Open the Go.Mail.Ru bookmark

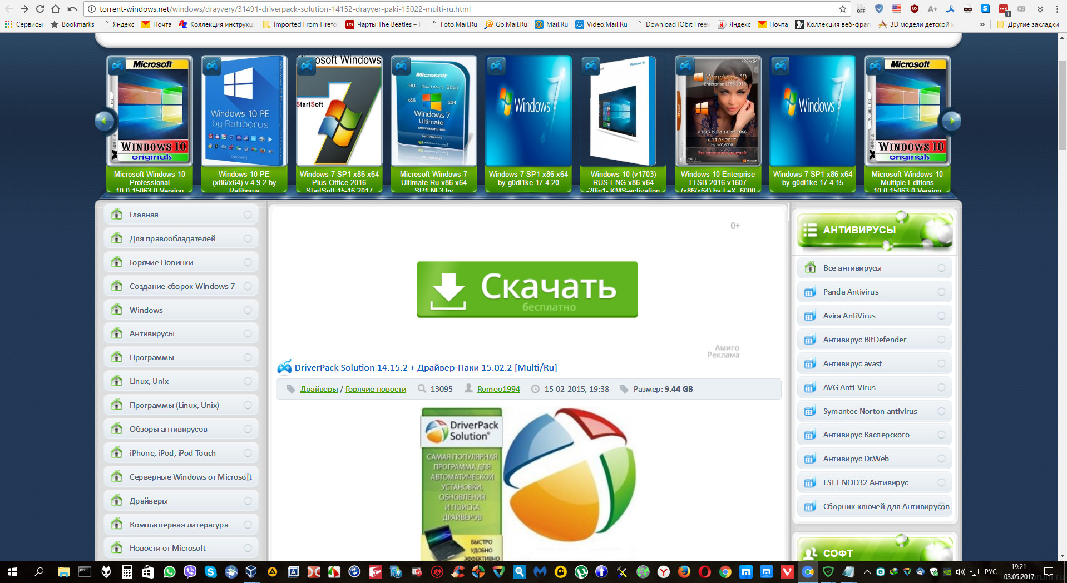click(x=506, y=24)
